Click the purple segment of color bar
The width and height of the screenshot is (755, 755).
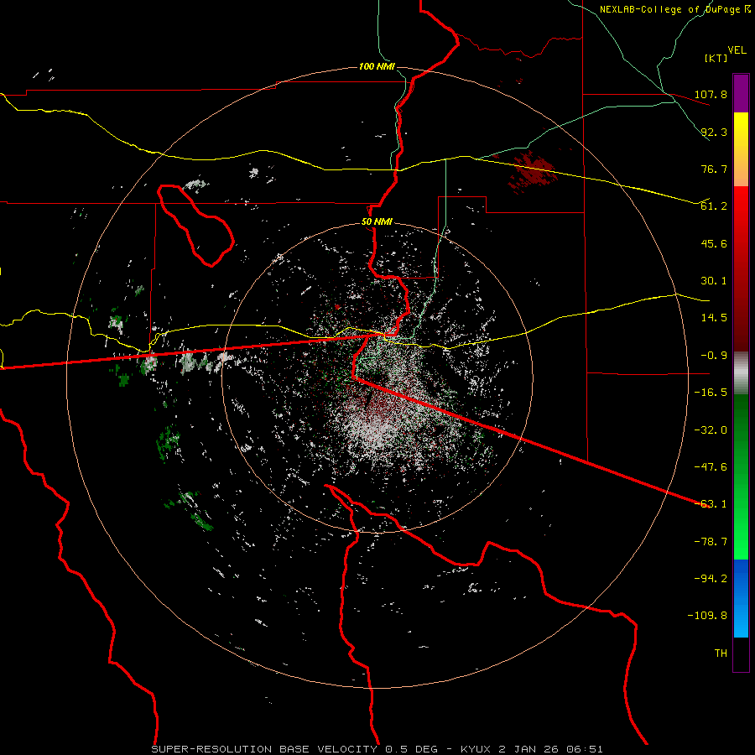click(x=741, y=93)
